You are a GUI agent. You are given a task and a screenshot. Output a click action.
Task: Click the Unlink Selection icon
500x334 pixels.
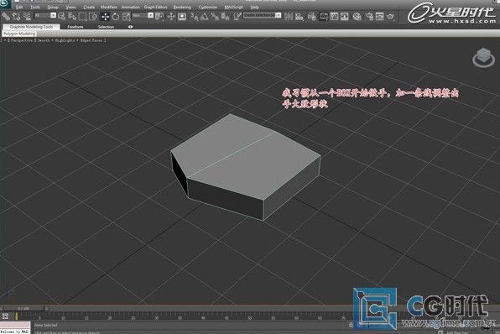tap(16, 16)
